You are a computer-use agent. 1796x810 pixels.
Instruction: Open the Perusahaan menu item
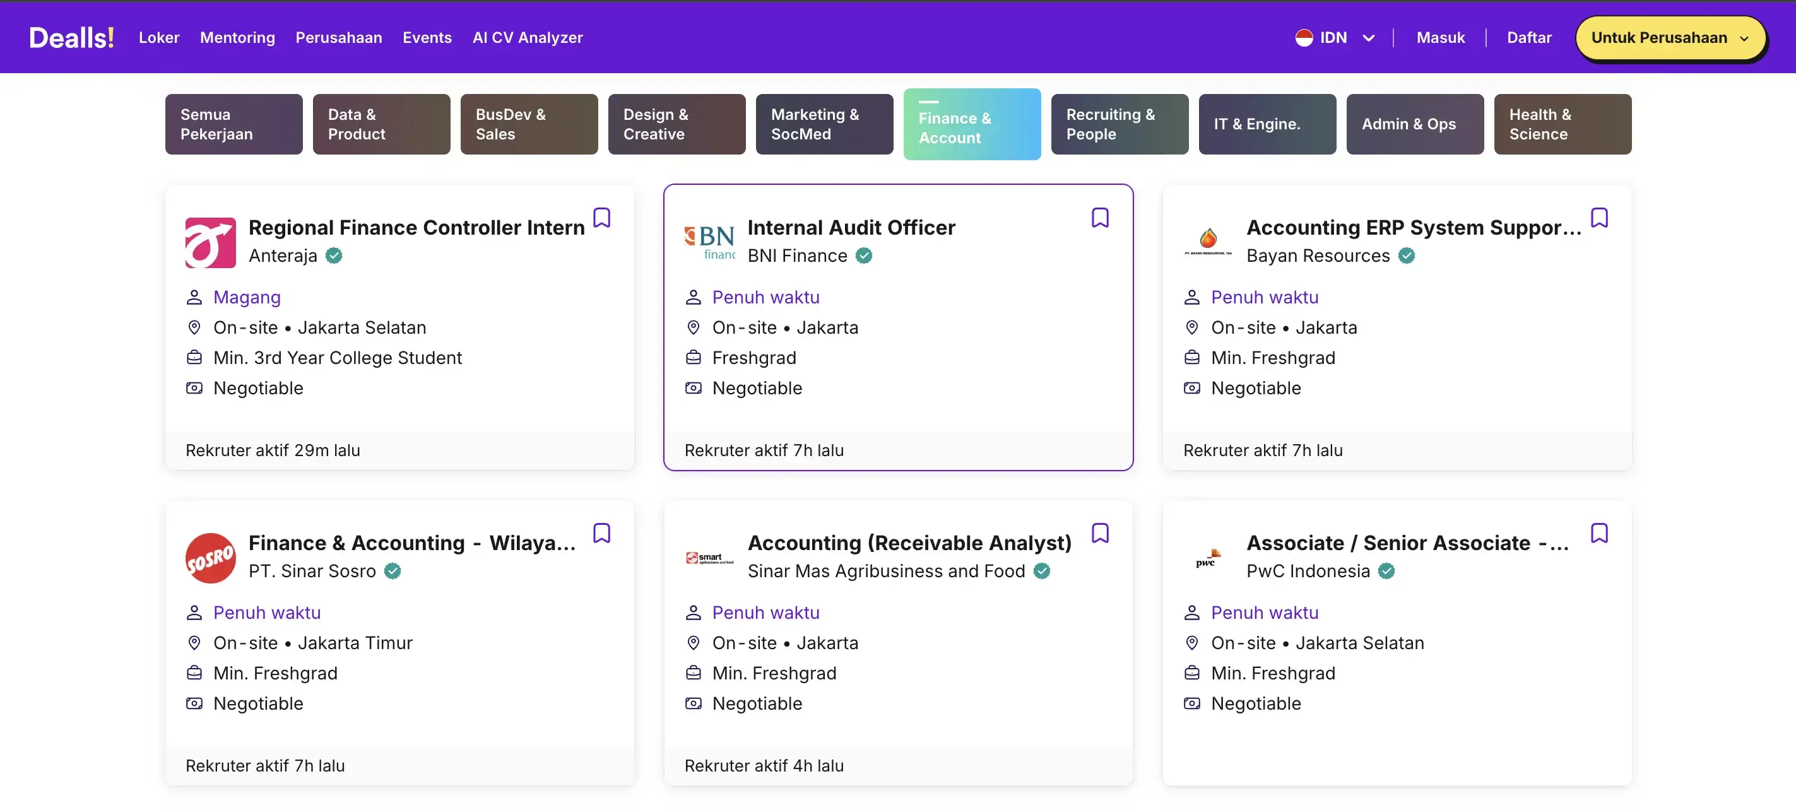click(x=339, y=38)
